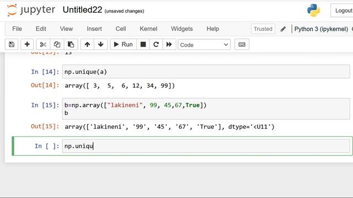Screen dimensions: 353x198
Task: Click the empty In [ ] prompt
Action: pyautogui.click(x=47, y=146)
